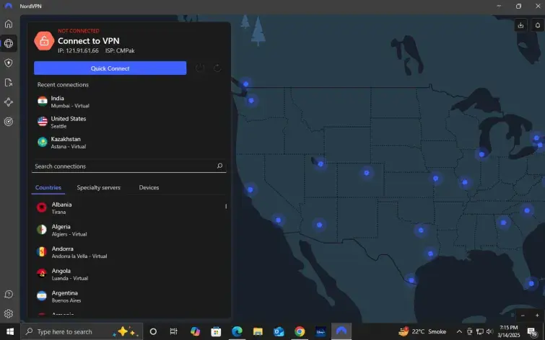This screenshot has height=340, width=545.
Task: Open Copilot app from the taskbar
Action: 195,331
